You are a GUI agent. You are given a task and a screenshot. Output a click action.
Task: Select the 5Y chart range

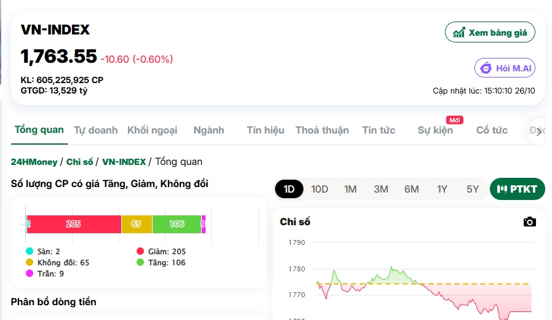[473, 189]
